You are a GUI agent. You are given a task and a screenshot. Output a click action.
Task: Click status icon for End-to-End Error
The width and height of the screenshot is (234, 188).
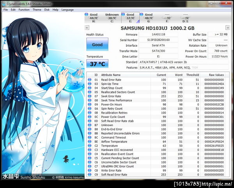click(x=90, y=129)
